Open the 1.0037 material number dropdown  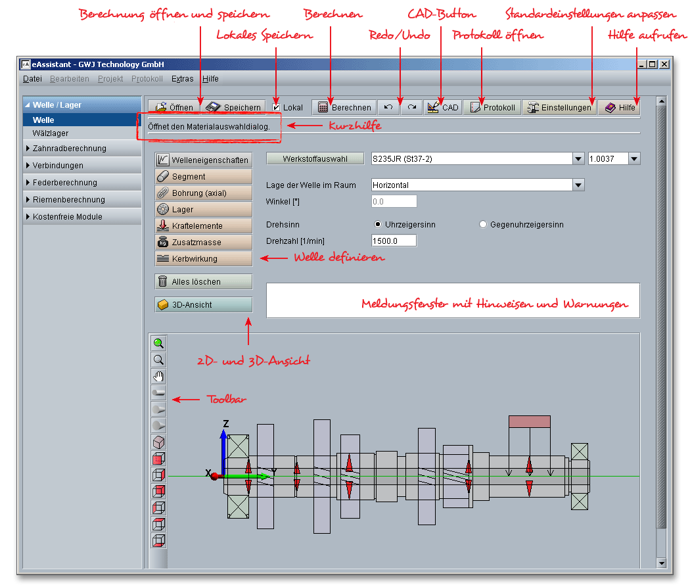(x=634, y=158)
